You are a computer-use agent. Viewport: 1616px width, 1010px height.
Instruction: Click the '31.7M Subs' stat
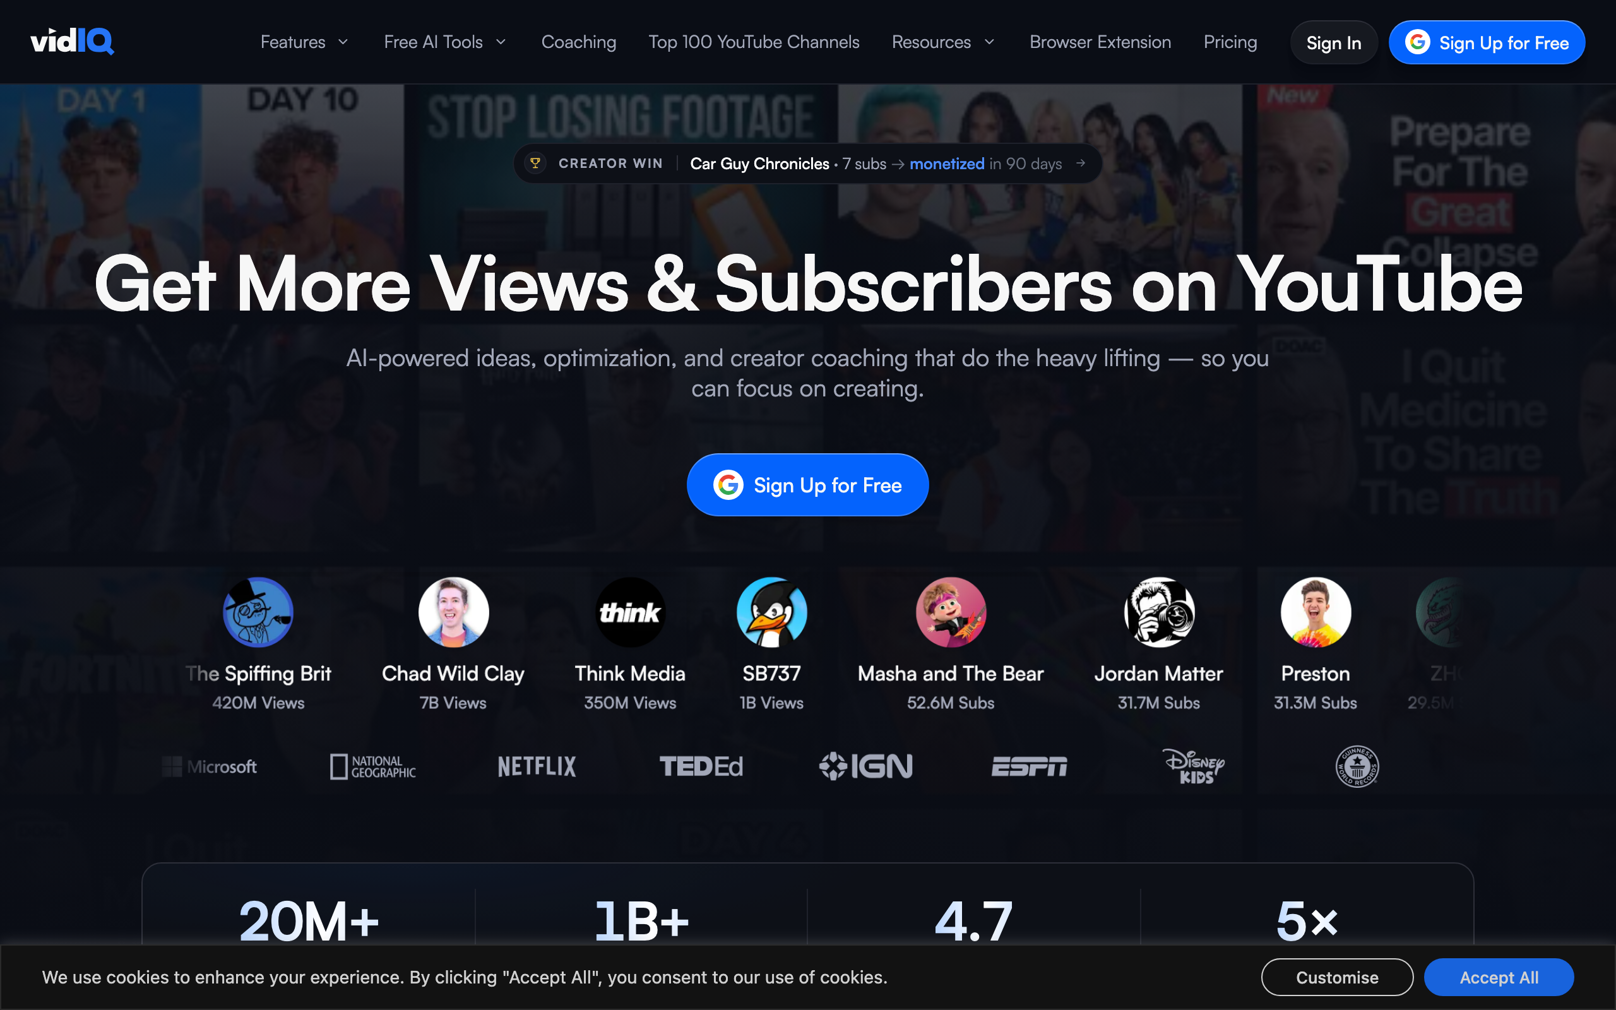click(x=1159, y=703)
